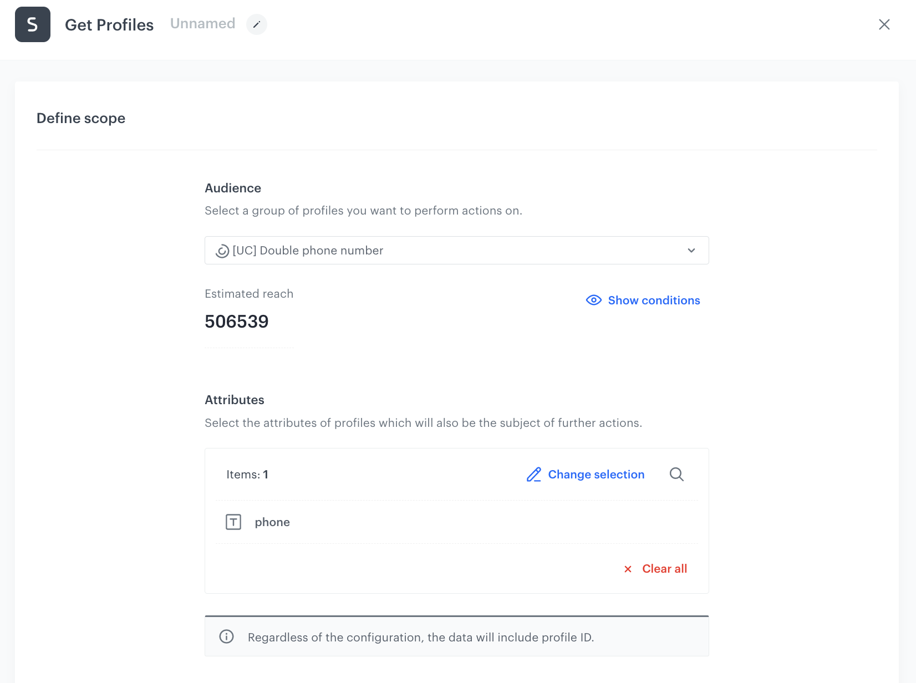916x683 pixels.
Task: Show conditions for the selected audience
Action: coord(653,300)
